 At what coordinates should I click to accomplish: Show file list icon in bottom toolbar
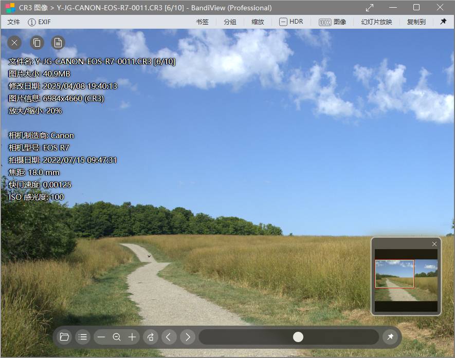[x=83, y=337]
